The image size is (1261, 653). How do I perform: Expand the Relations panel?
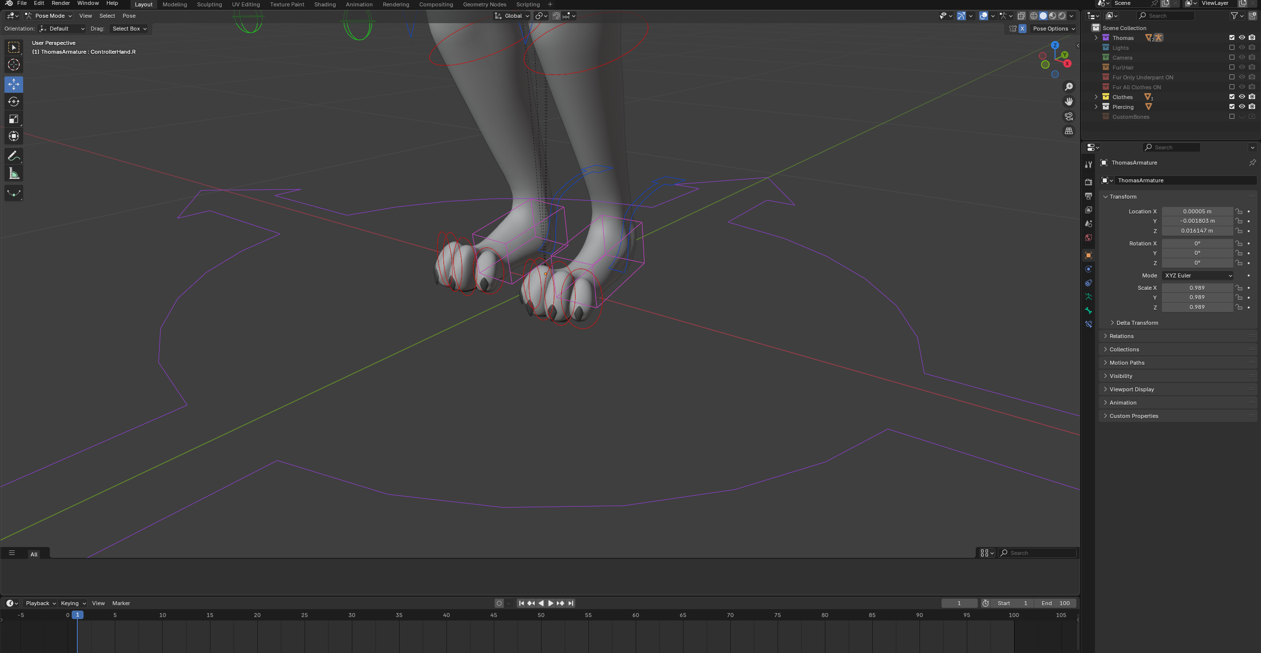[1122, 336]
